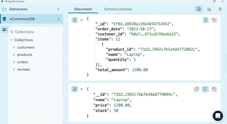Click the users icon in sidebar
Image resolution: width=227 pixels, height=124 pixels.
point(4,29)
